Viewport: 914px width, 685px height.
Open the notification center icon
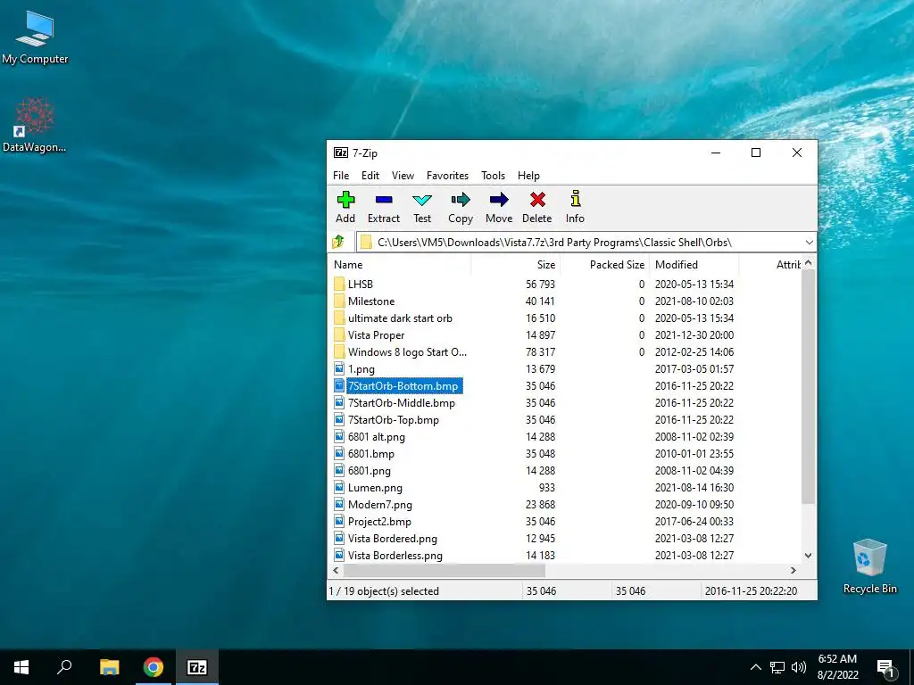point(885,667)
